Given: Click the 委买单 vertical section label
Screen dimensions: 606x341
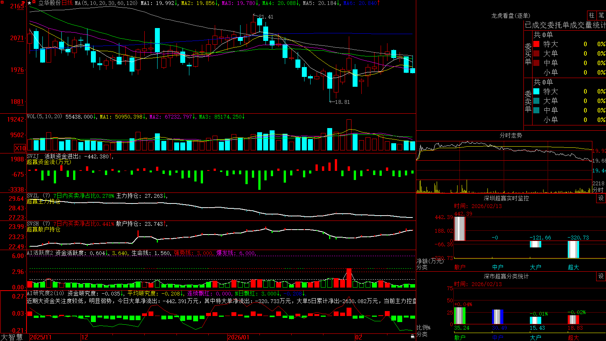Looking at the screenshot, I should coord(528,54).
